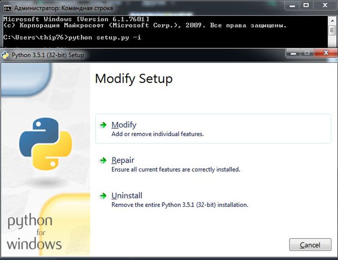Choose Uninstall to remove Python 3.5.1
This screenshot has height=260, width=338.
tap(127, 196)
